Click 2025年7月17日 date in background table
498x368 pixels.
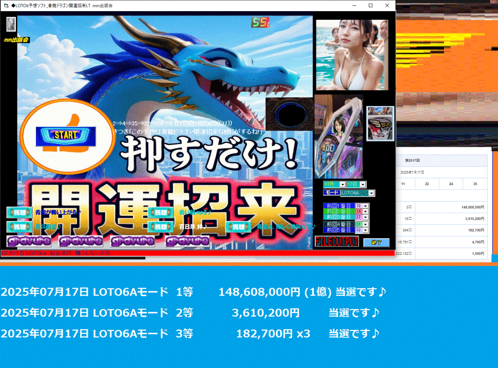tap(412, 172)
